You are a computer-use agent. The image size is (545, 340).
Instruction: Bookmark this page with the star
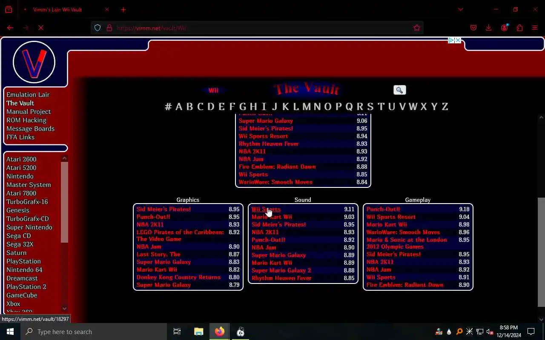417,28
